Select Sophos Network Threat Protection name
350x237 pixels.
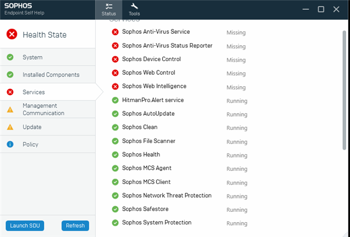(167, 195)
